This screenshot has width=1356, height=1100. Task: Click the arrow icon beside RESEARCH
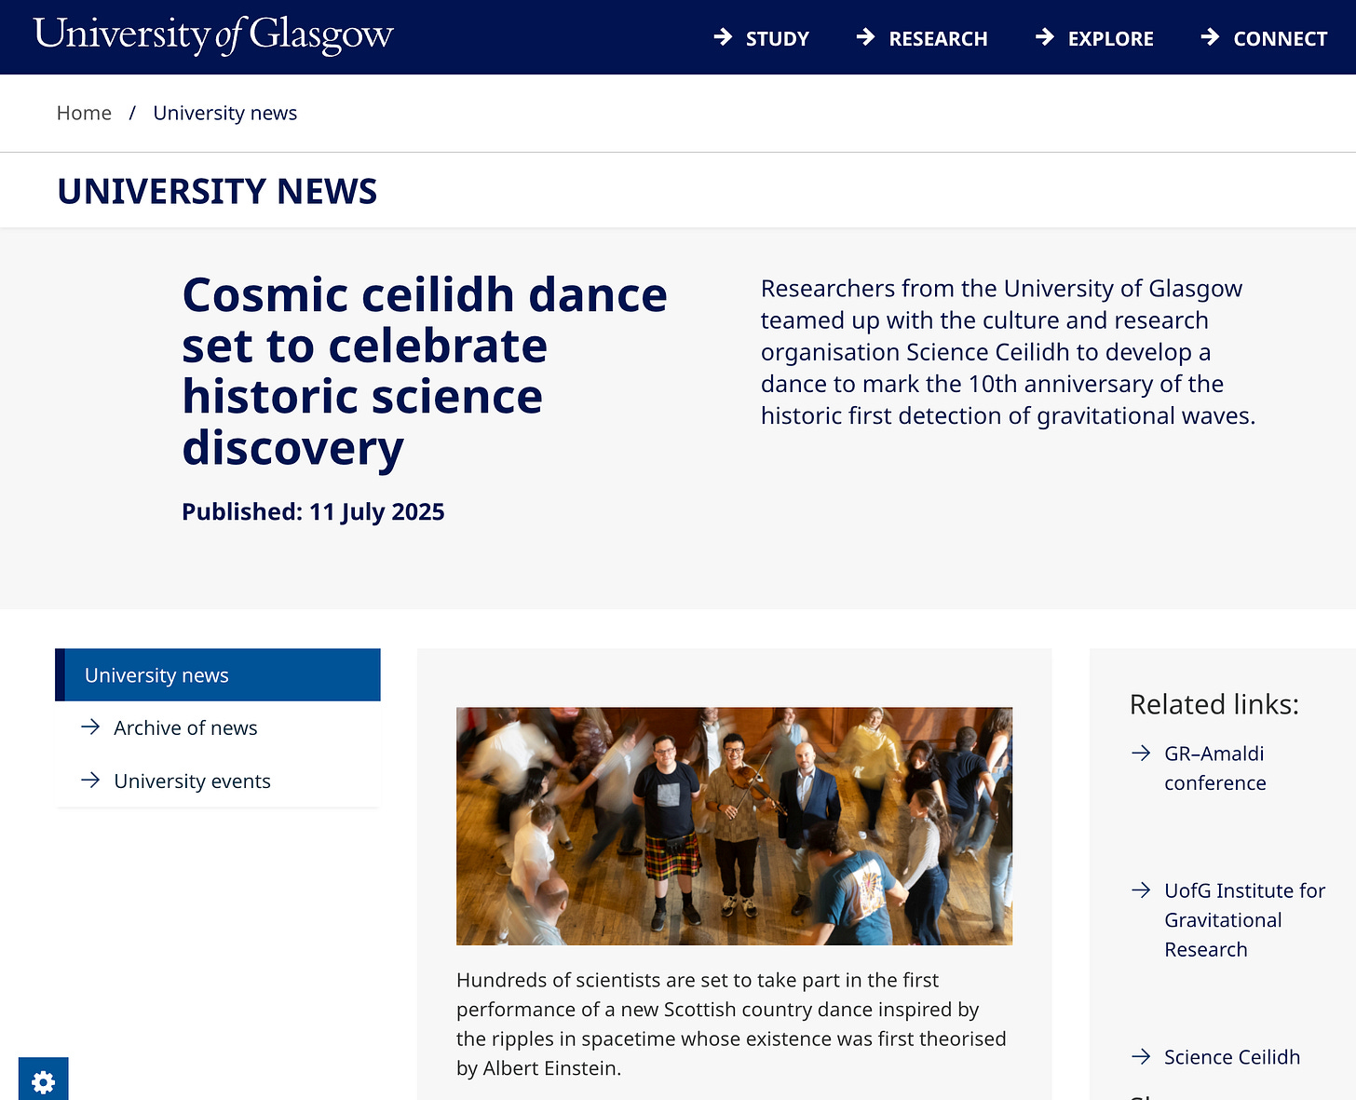pyautogui.click(x=866, y=37)
